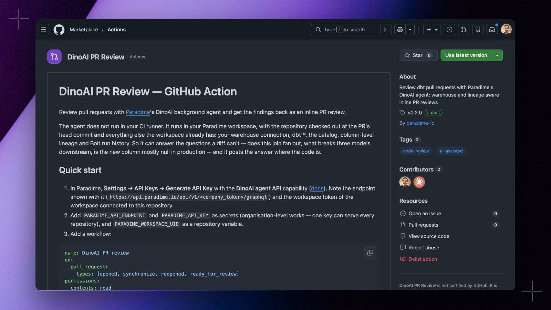Click PARADIME_API_KEY inline code
Image resolution: width=551 pixels, height=310 pixels.
[185, 216]
